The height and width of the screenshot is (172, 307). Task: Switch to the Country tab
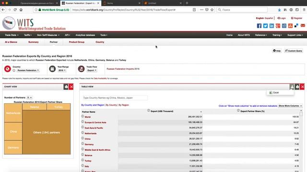click(x=100, y=42)
